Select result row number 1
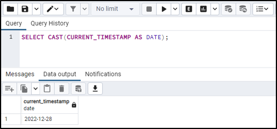Screen dimensions: 277x129 click(x=11, y=119)
